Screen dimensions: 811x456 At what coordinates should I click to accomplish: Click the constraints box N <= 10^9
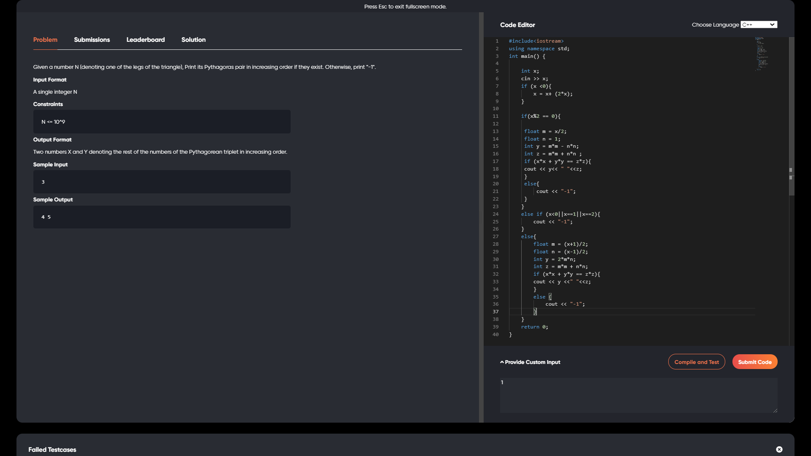pyautogui.click(x=162, y=122)
